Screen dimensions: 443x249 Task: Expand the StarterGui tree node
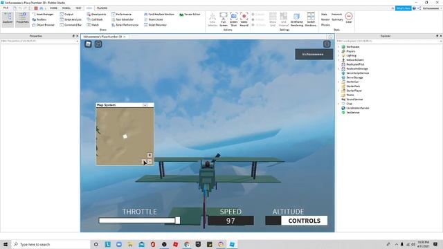[x=338, y=82]
